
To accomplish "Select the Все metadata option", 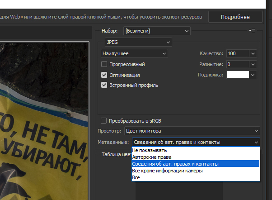I will pos(136,178).
